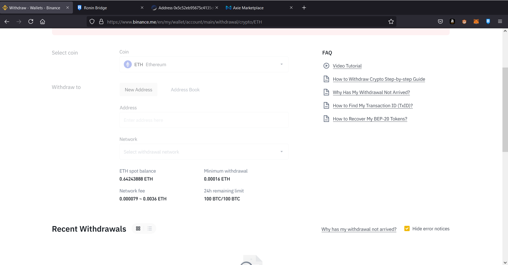Open a new browser tab
508x265 pixels.
point(304,8)
